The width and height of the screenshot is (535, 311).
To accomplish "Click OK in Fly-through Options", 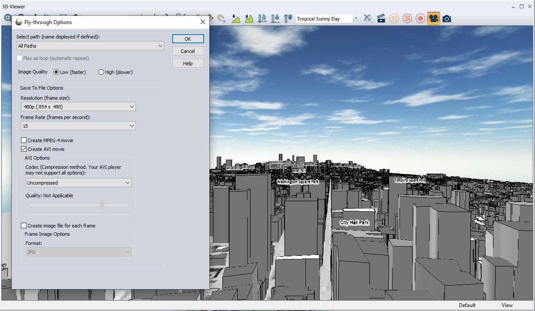I will point(188,39).
